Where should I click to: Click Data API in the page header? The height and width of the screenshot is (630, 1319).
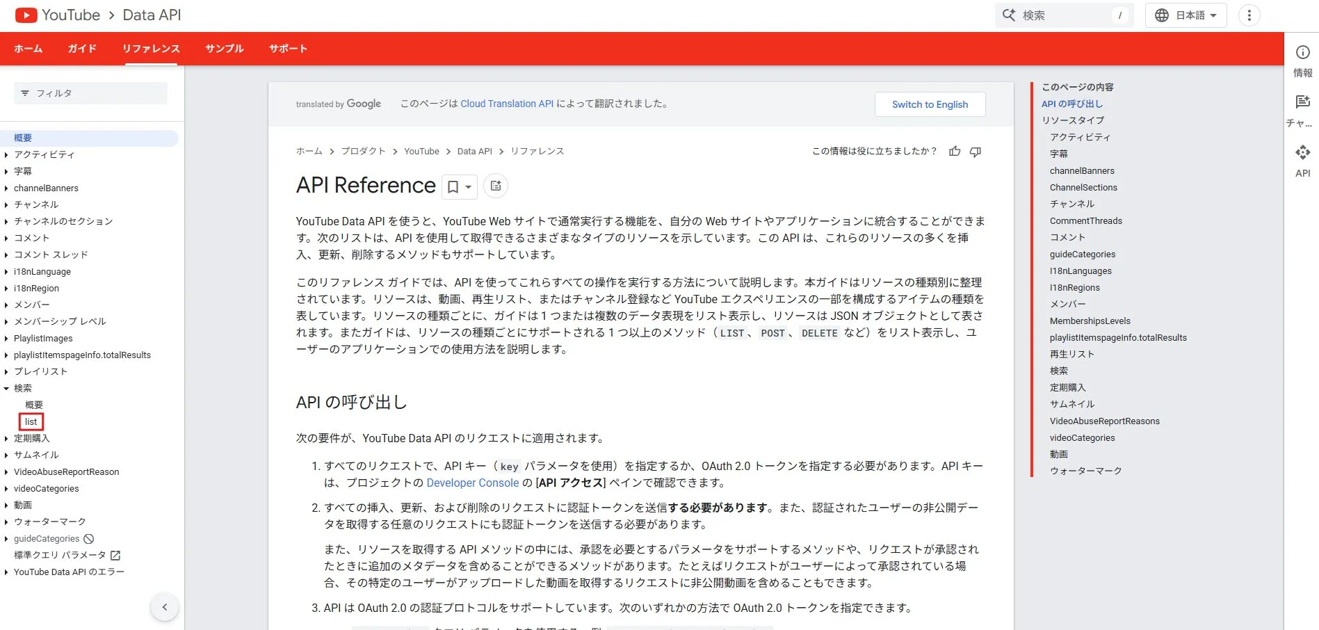click(152, 15)
